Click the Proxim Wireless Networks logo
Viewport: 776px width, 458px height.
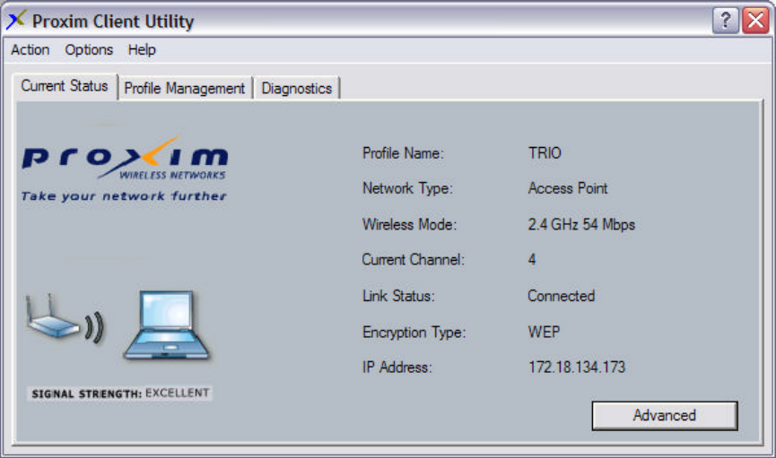point(125,157)
